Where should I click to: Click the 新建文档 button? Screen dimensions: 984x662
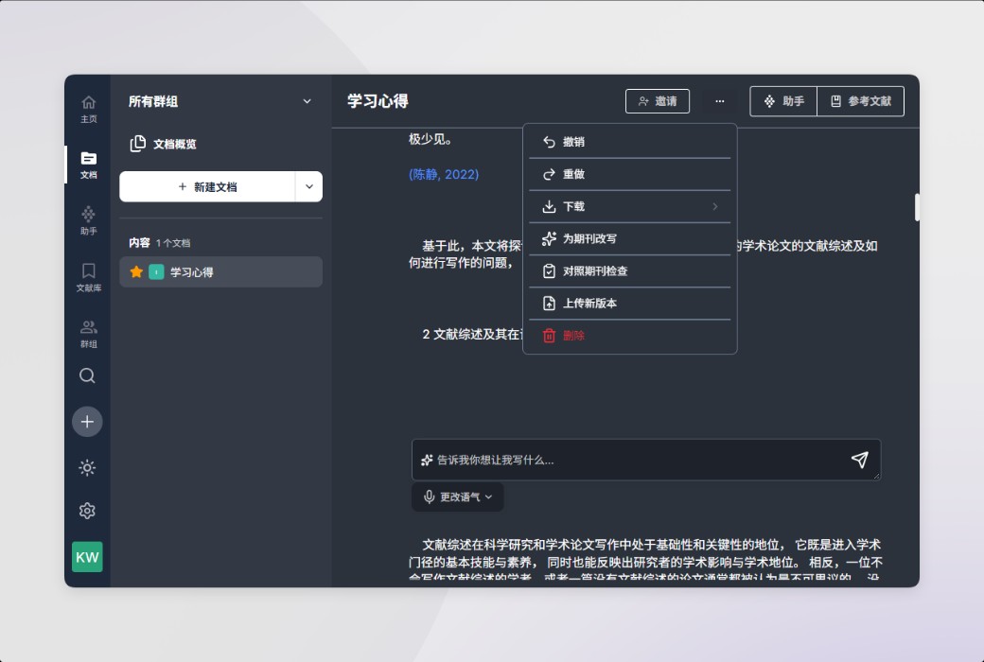tap(207, 187)
